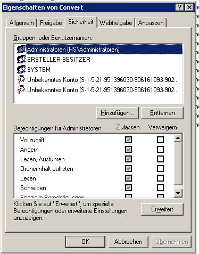The width and height of the screenshot is (199, 254).
Task: Click the Abbrechen button
Action: coord(128,242)
